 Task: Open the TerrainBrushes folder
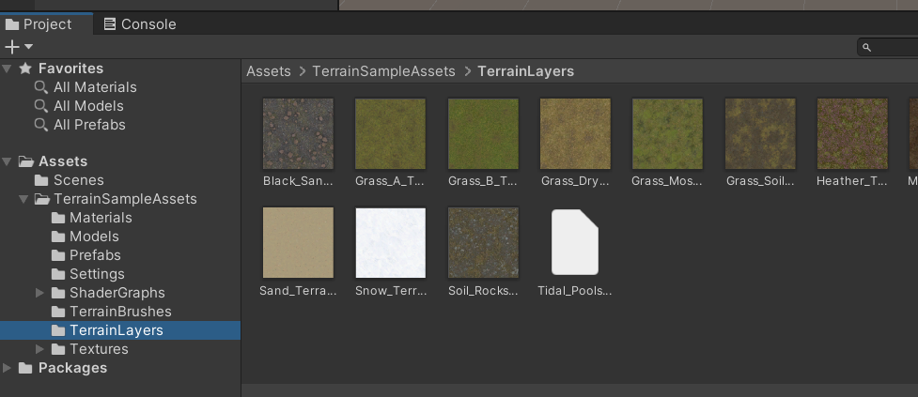coord(120,311)
